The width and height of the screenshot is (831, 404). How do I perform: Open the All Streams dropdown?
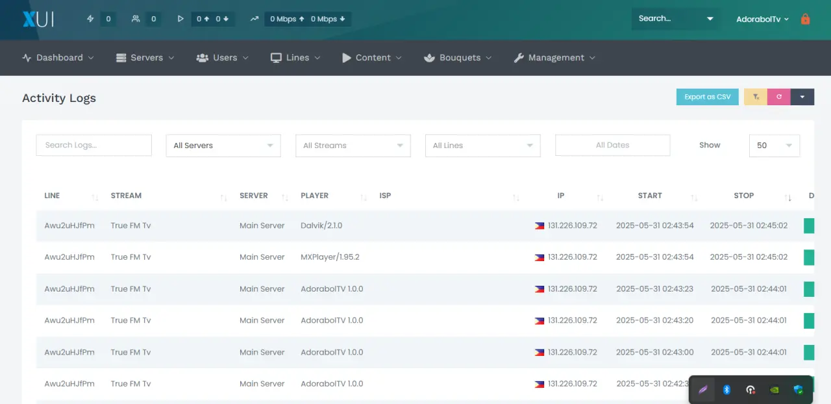point(353,145)
